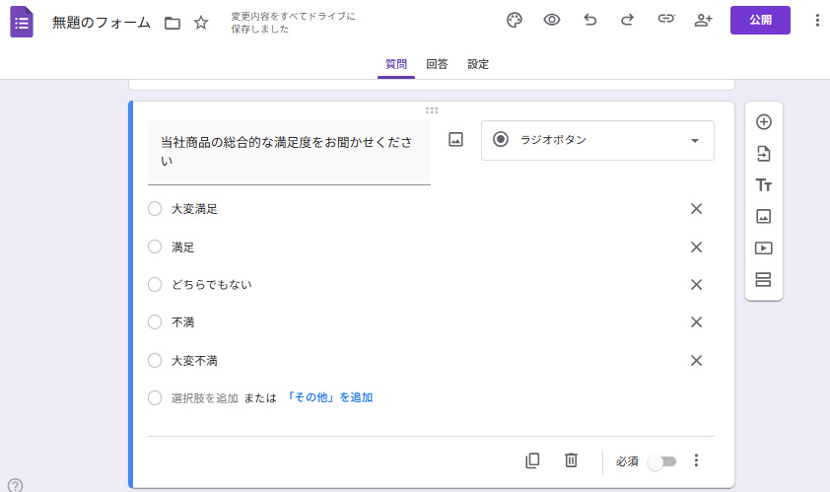830x492 pixels.
Task: Add a new question with plus icon
Action: pyautogui.click(x=763, y=122)
